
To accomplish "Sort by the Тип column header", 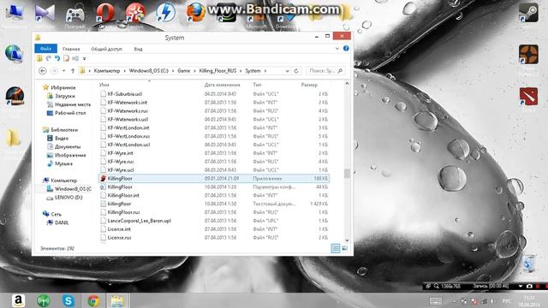I will pyautogui.click(x=257, y=85).
